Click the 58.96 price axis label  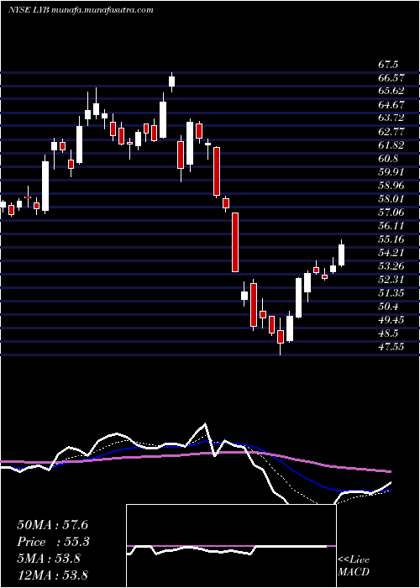click(x=391, y=186)
